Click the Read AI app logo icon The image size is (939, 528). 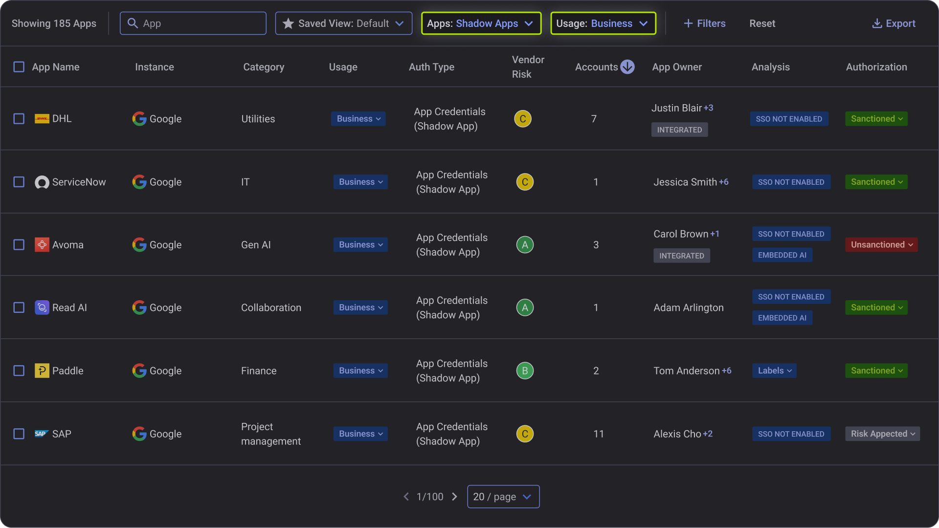pos(42,308)
